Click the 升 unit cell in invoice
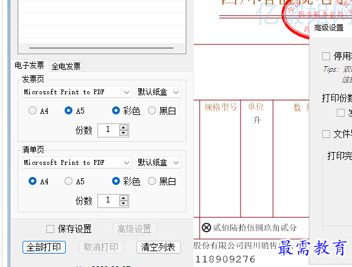Screen dimensions: 352x267 [x=256, y=120]
